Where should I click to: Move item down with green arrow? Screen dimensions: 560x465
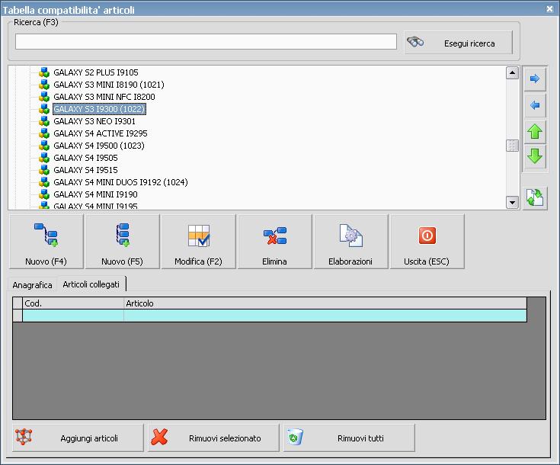(x=535, y=156)
